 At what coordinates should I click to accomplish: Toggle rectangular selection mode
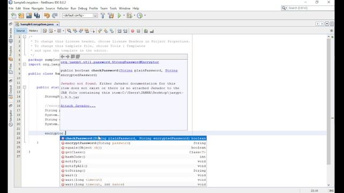click(93, 31)
